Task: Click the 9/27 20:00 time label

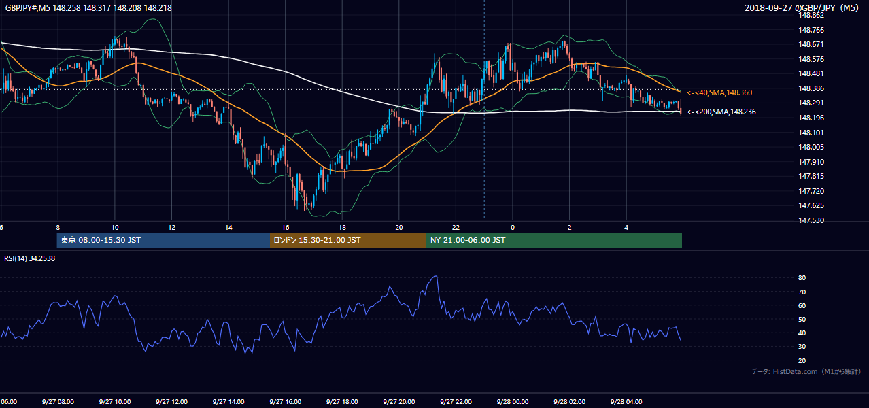Action: pos(398,401)
